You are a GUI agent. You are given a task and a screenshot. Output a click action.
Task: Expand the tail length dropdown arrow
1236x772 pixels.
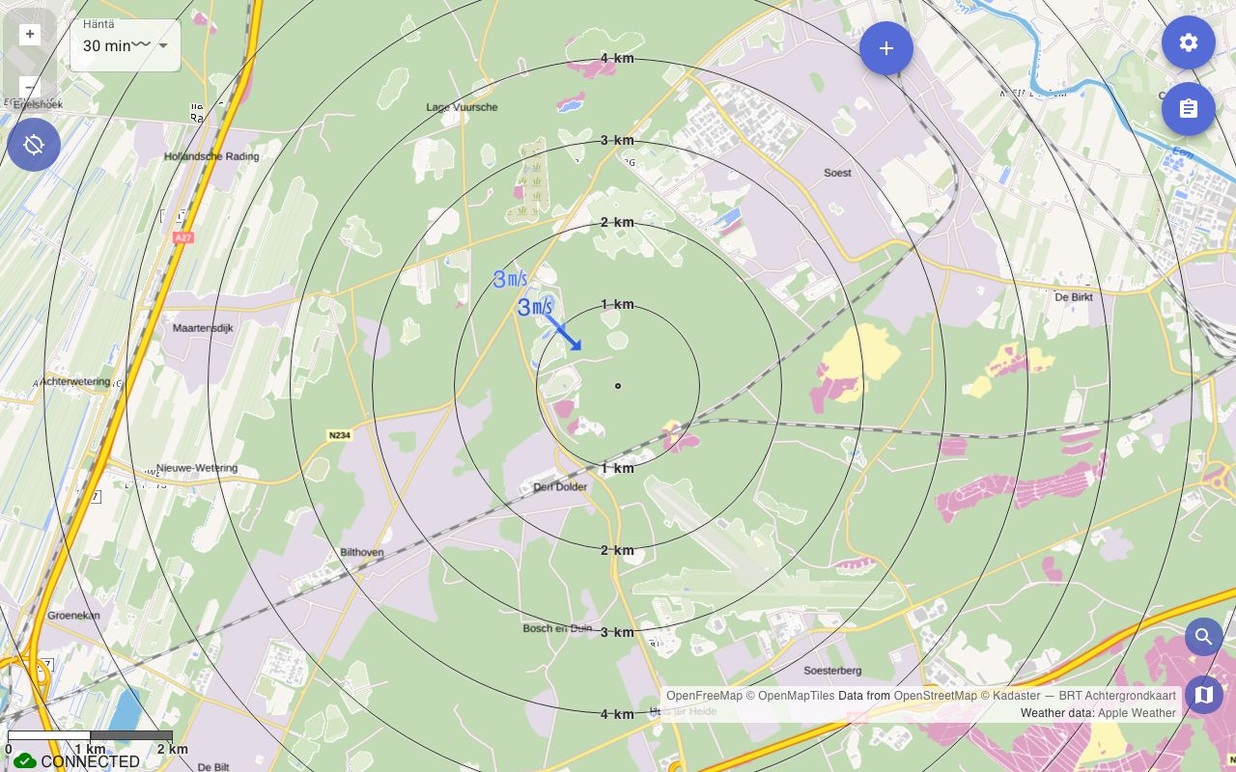[163, 45]
